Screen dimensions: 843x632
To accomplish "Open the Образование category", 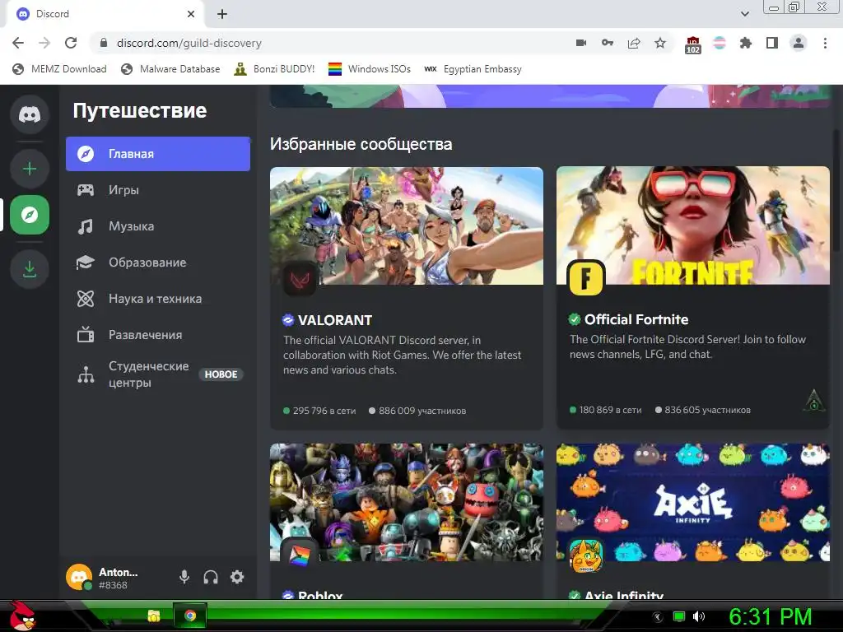I will point(158,263).
